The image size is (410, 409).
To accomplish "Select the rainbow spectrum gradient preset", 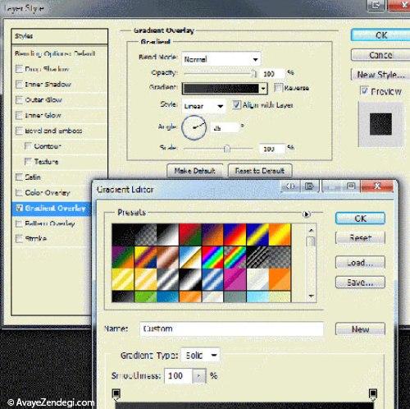I will pyautogui.click(x=212, y=257).
